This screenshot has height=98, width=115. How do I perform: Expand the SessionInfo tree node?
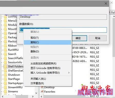2,62
